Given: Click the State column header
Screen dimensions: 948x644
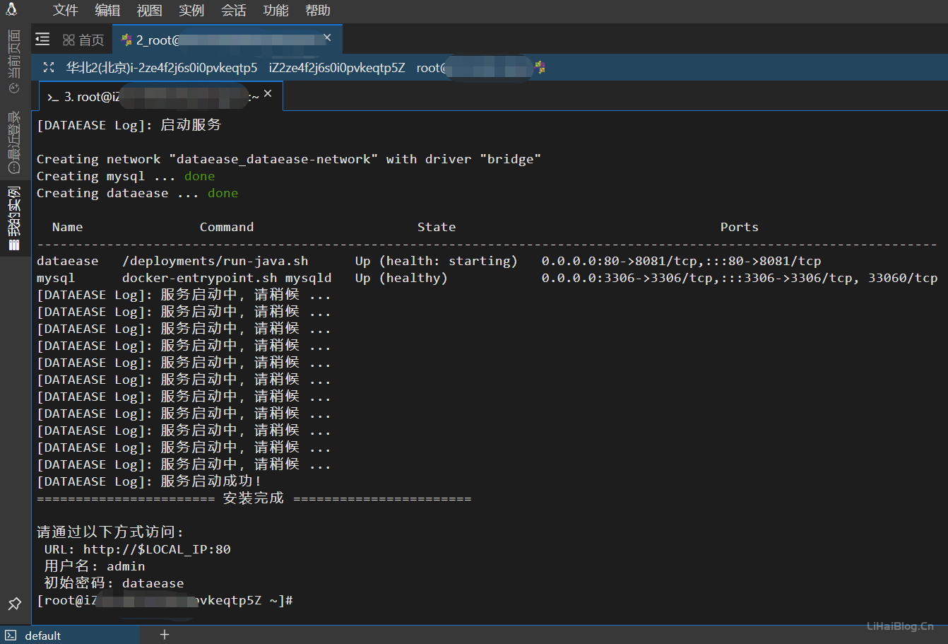Looking at the screenshot, I should click(x=437, y=227).
